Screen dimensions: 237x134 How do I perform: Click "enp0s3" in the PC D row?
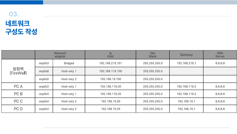point(44,109)
